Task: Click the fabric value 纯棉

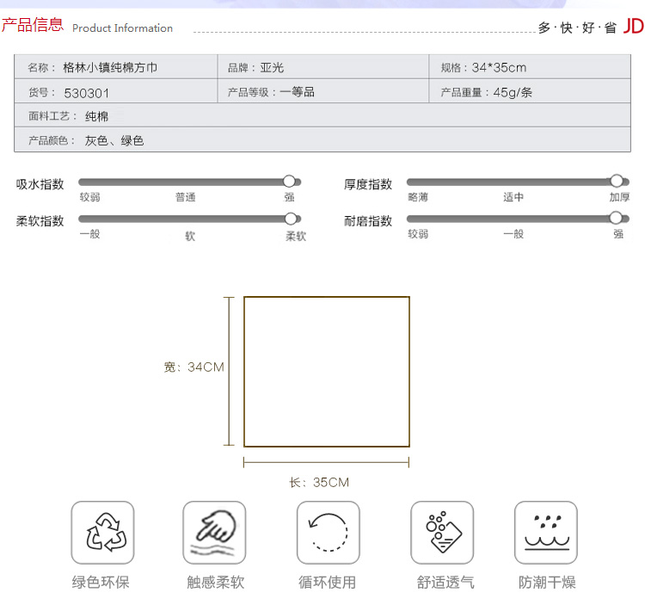Action: coord(96,116)
